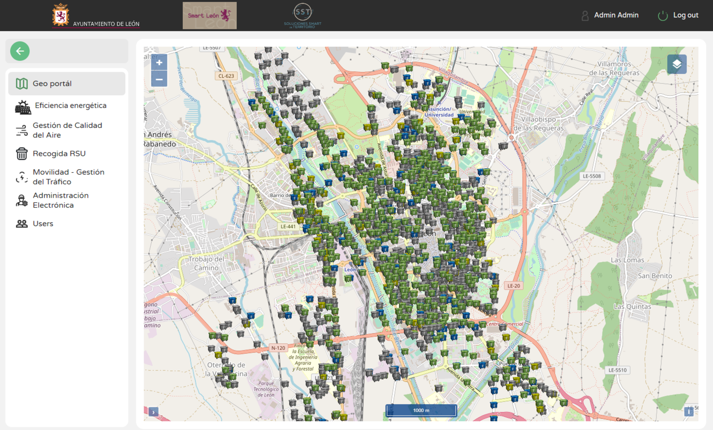
Task: Click the Admin user avatar icon
Action: coord(585,16)
